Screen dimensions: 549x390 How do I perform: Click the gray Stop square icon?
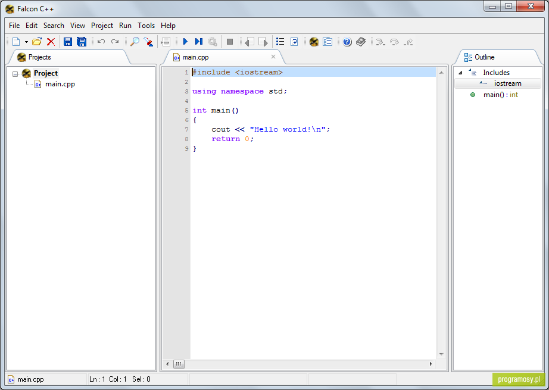230,42
